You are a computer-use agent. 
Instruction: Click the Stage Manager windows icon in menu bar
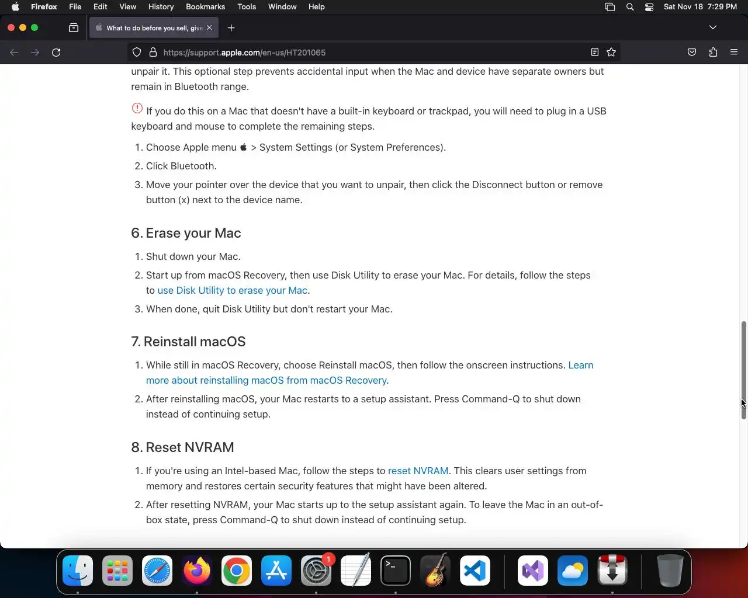coord(610,7)
